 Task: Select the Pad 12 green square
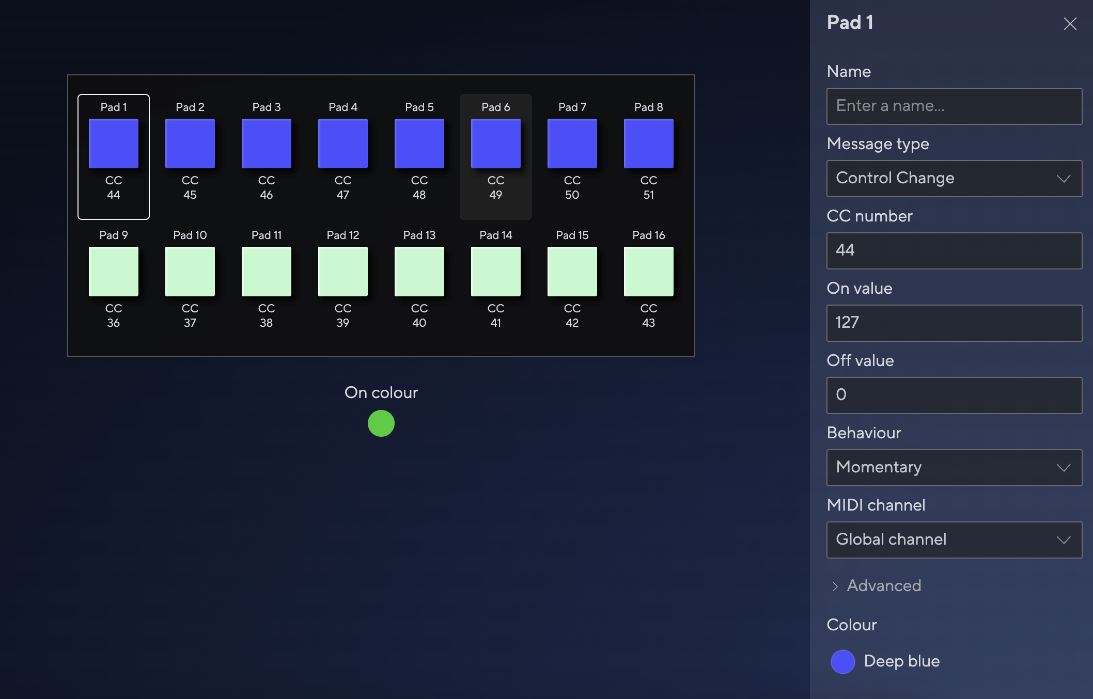(343, 272)
